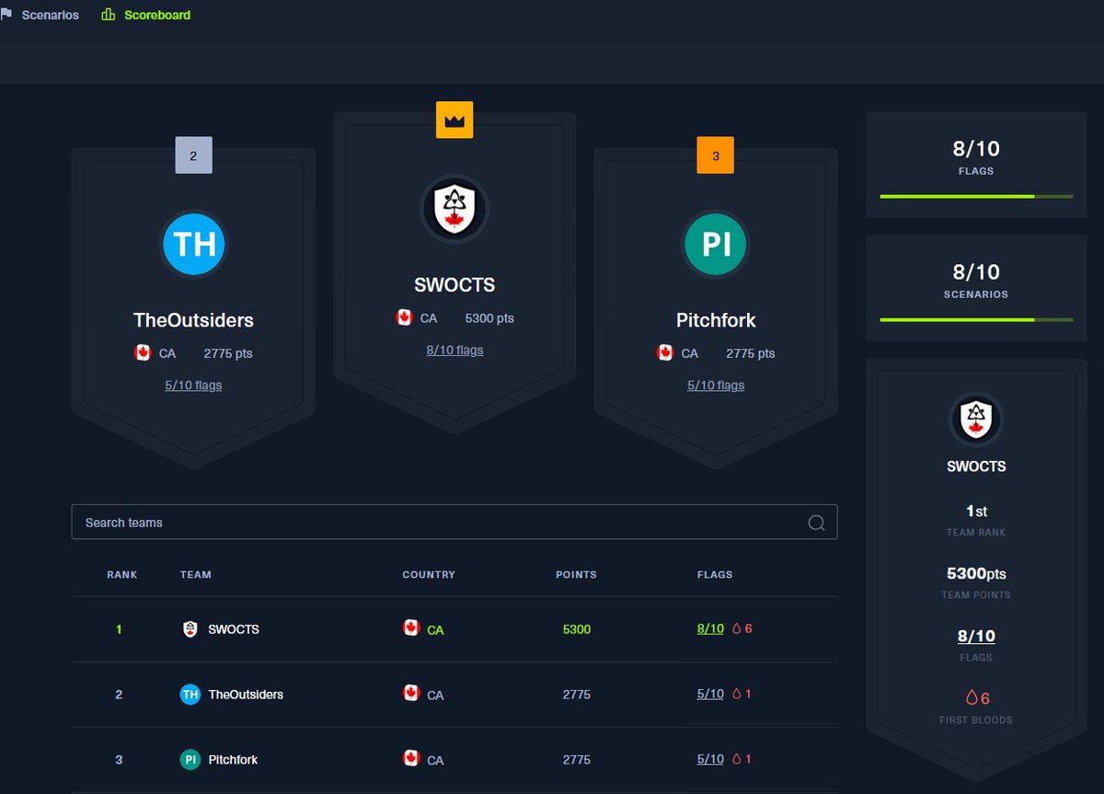Click the COUNTRY column header
The width and height of the screenshot is (1104, 794).
[429, 574]
